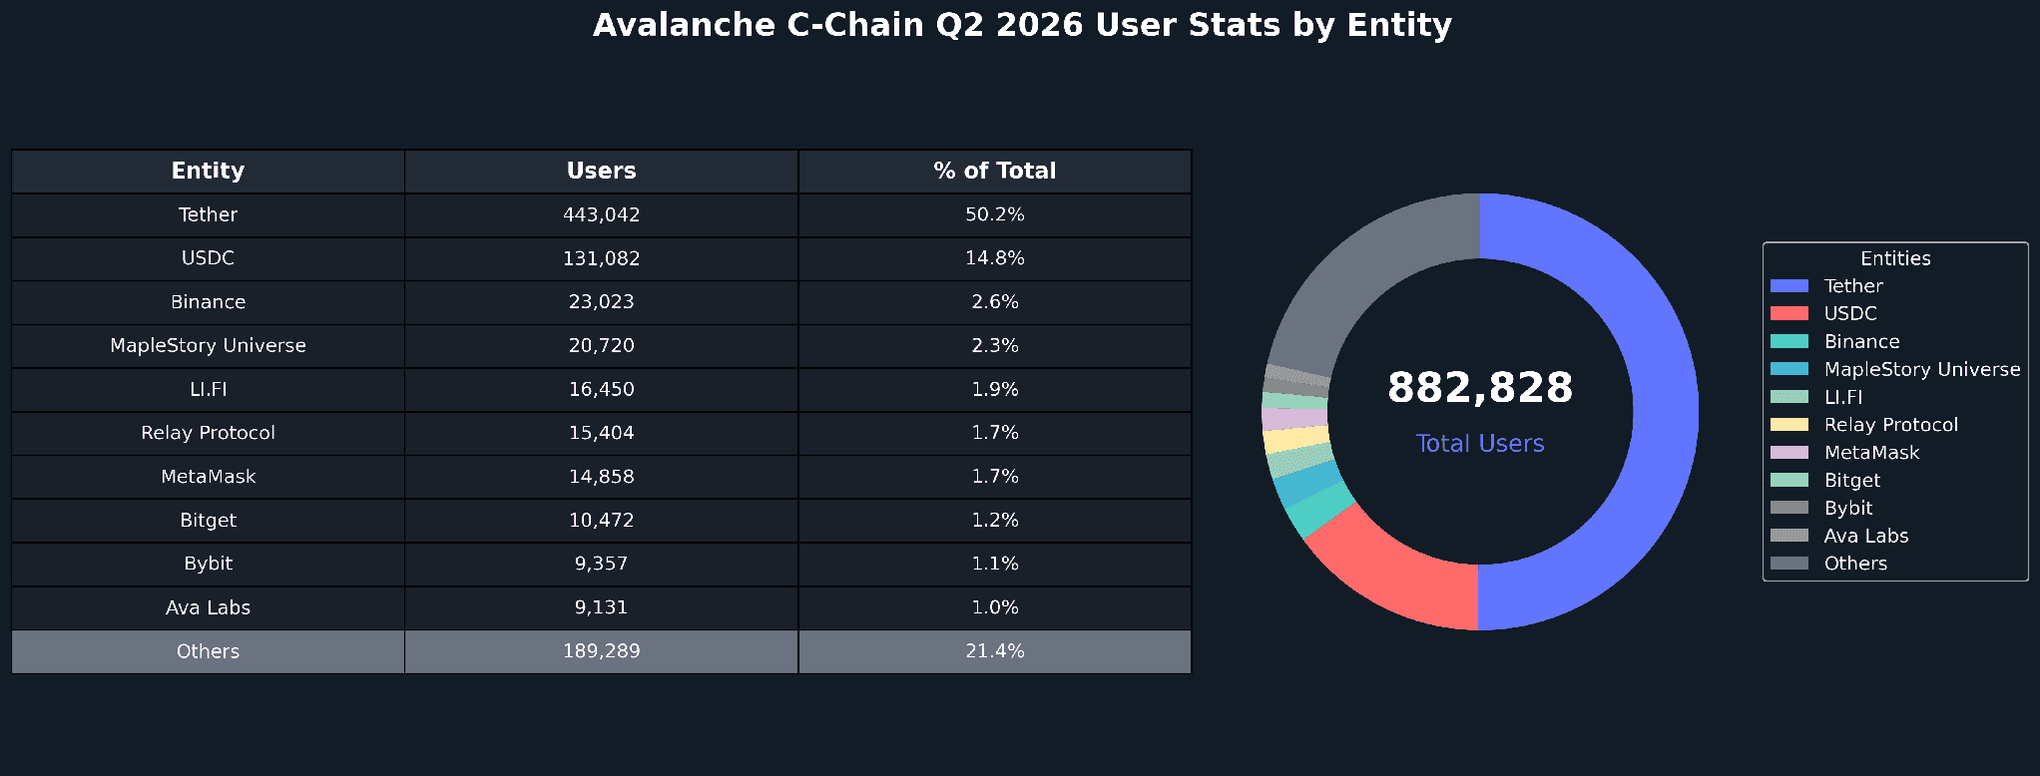Select the Binance teal legend swatch
The height and width of the screenshot is (776, 2040).
[1788, 341]
